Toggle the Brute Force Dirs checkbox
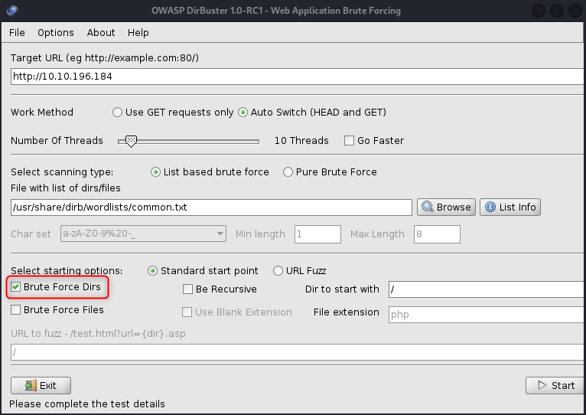The width and height of the screenshot is (586, 415). (x=16, y=287)
